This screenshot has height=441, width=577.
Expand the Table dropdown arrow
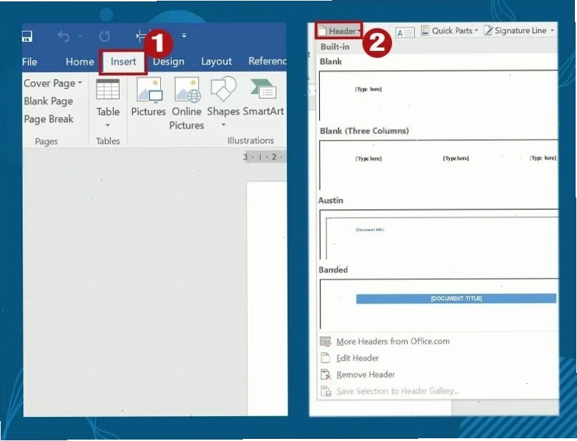click(108, 125)
